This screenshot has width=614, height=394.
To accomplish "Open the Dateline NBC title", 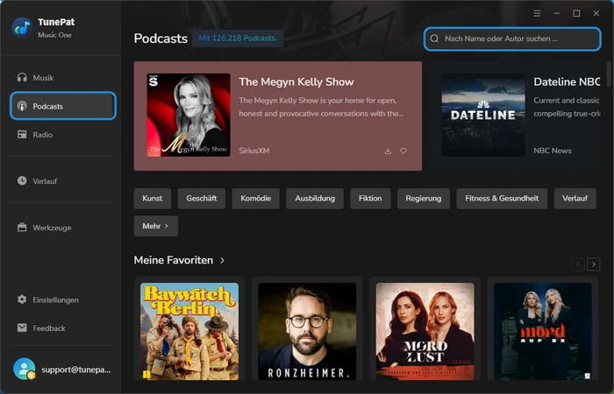I will pos(567,81).
